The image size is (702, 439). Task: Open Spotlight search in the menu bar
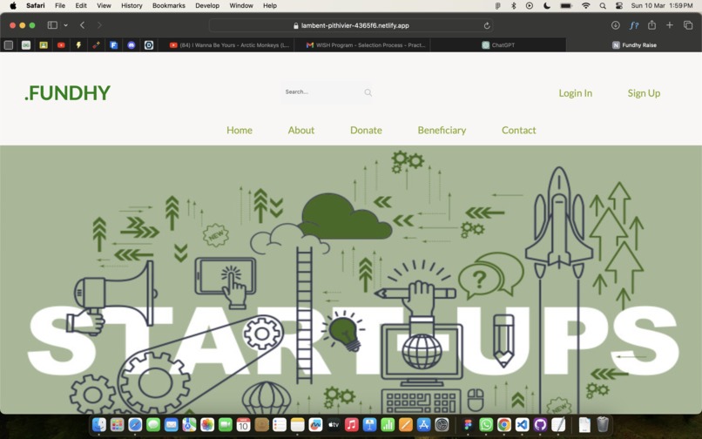(x=603, y=5)
